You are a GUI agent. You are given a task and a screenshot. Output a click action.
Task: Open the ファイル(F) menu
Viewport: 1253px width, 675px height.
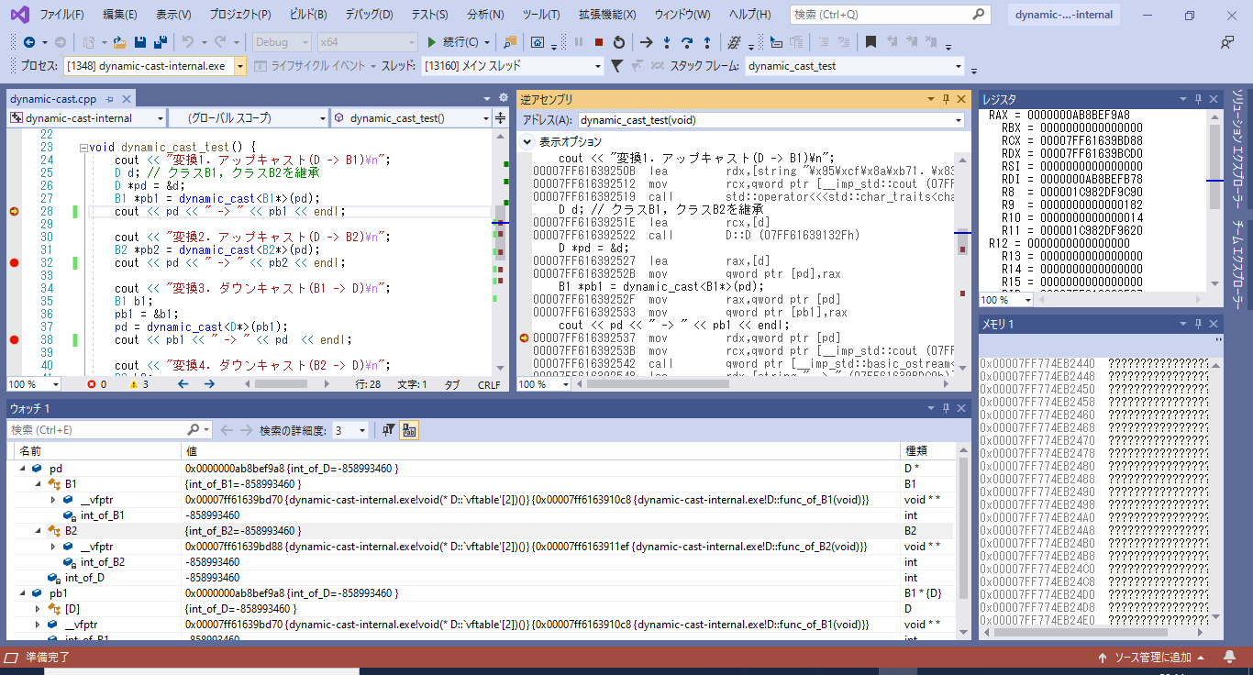coord(62,15)
